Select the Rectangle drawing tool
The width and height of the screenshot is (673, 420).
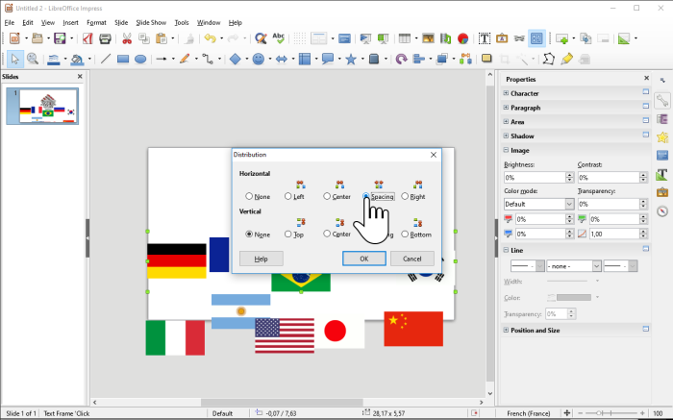tap(123, 60)
